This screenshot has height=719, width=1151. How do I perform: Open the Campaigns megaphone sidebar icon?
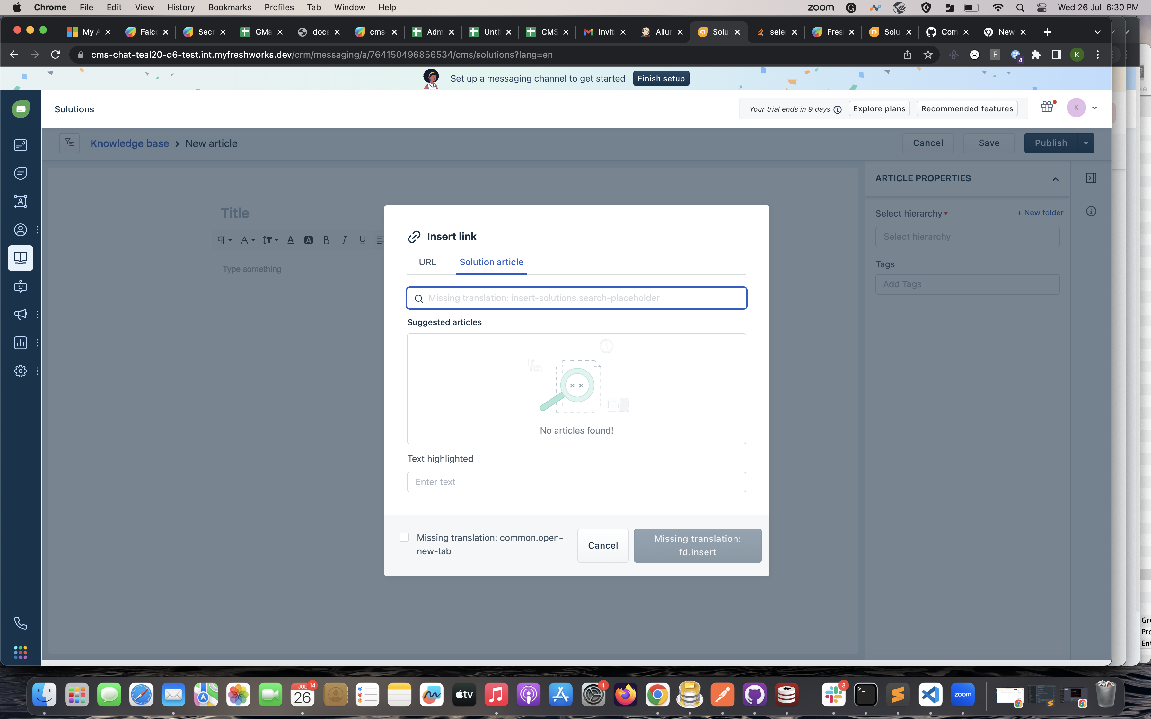tap(21, 314)
